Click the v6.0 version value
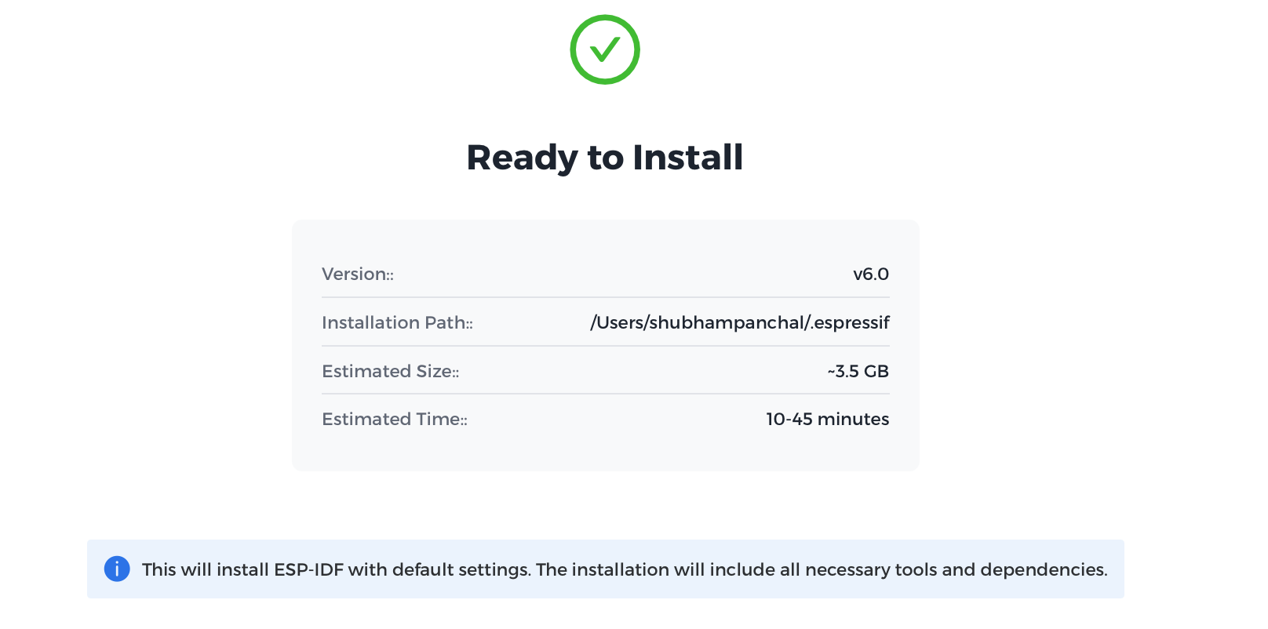The height and width of the screenshot is (629, 1268). 870,275
